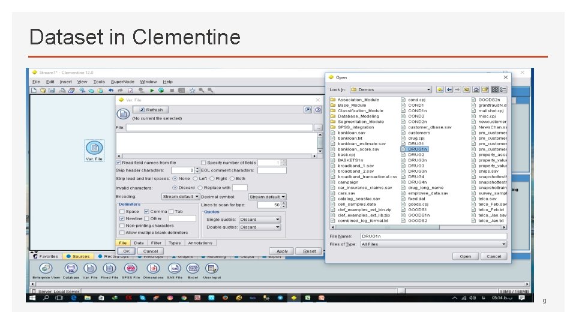Open the Encoding dropdown
This screenshot has width=576, height=324.
(x=181, y=197)
